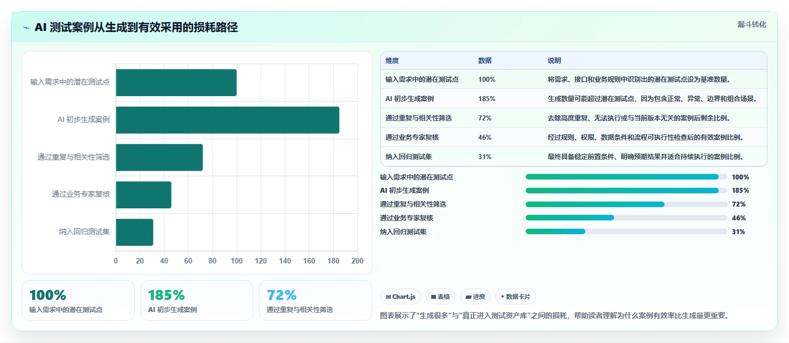Click the 通过重复与相关性筛选 progress bar

[x=626, y=204]
